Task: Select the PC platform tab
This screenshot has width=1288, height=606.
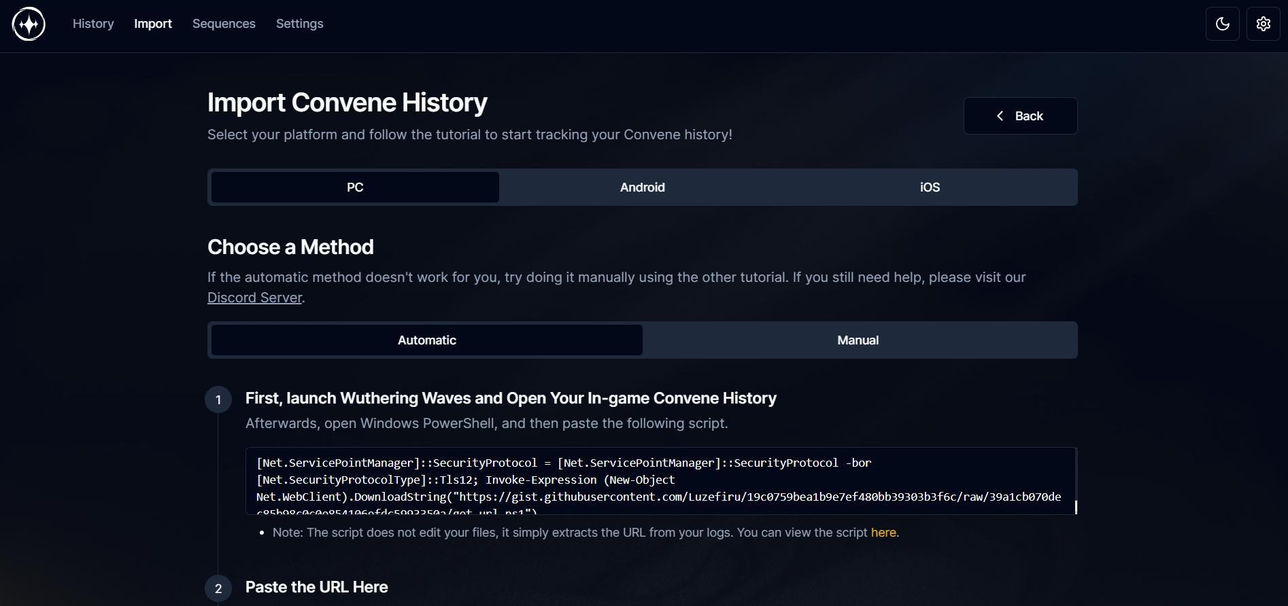Action: 355,188
